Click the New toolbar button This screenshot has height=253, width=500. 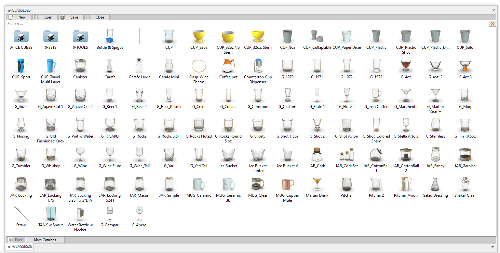click(x=19, y=17)
